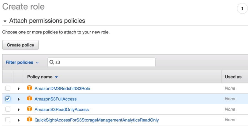This screenshot has width=248, height=128.
Task: Click the Used as column header
Action: point(233,77)
